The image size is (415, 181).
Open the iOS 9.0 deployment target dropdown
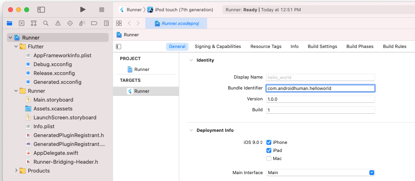click(x=253, y=142)
